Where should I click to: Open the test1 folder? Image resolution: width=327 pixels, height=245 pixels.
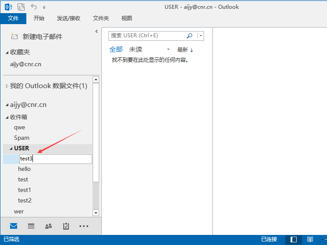point(25,190)
